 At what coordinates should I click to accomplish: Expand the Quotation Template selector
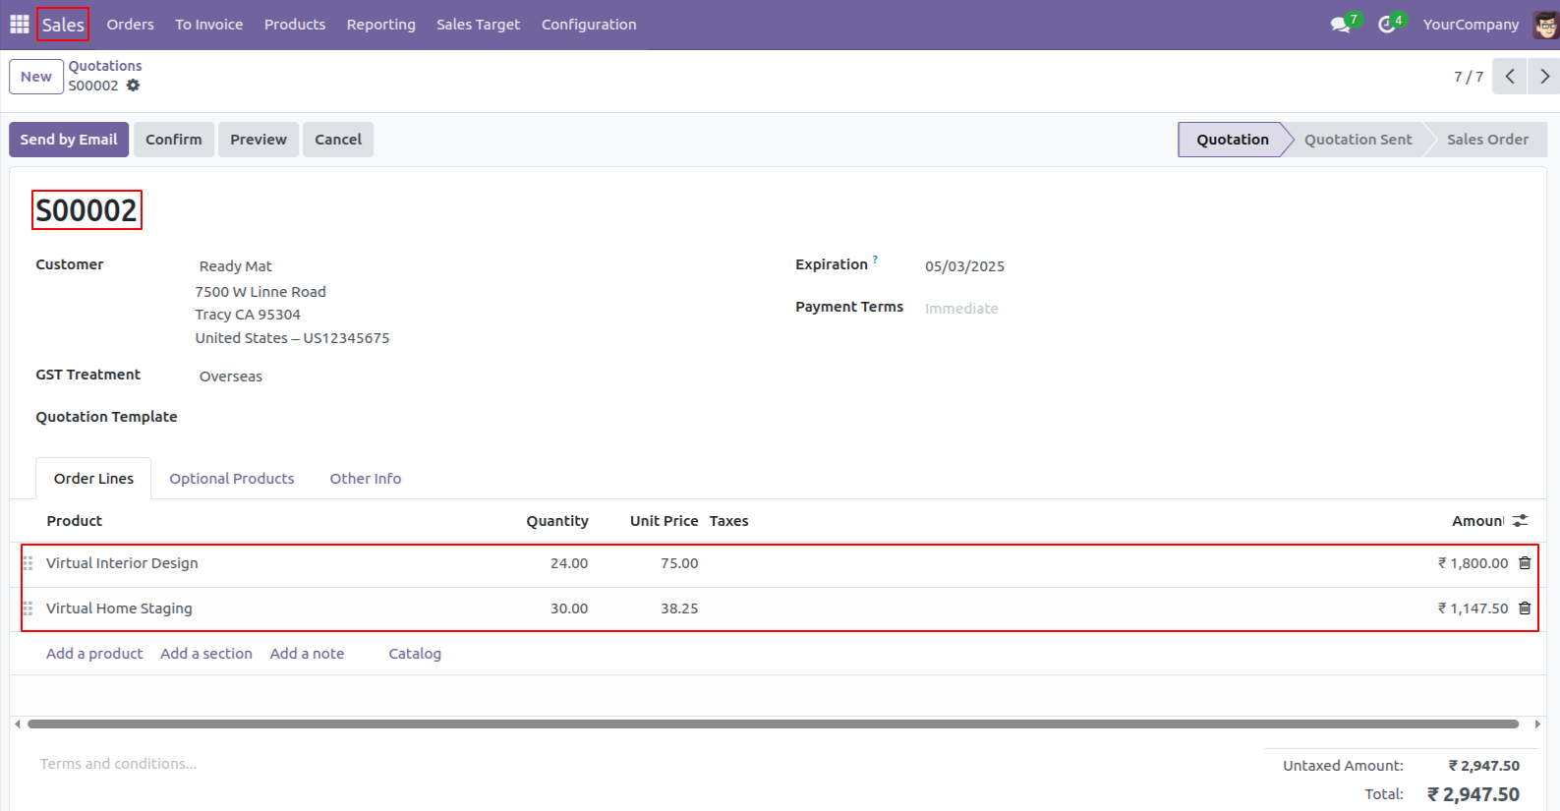pos(393,418)
